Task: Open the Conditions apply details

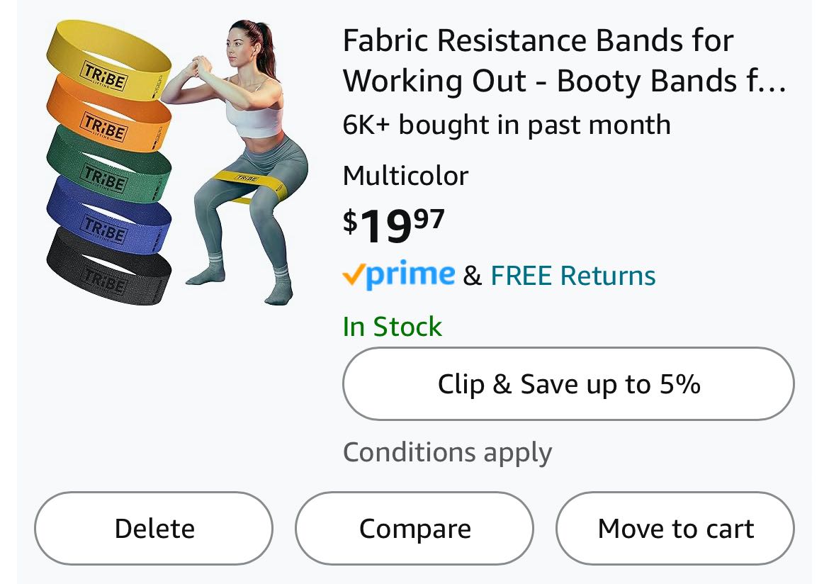Action: (x=447, y=452)
